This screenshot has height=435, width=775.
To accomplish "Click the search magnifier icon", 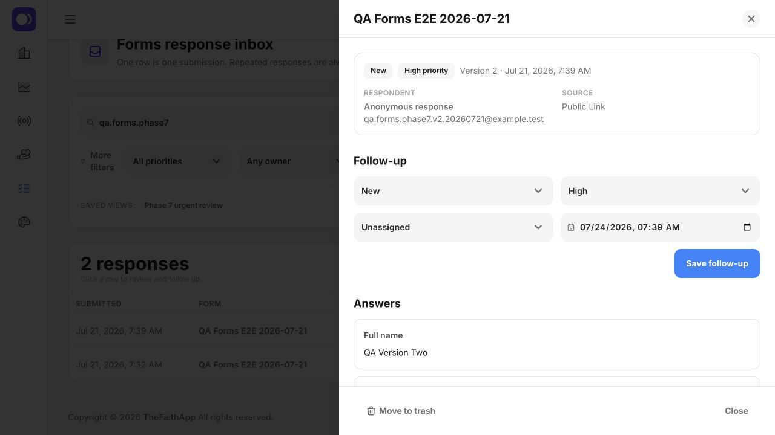I will (x=91, y=123).
